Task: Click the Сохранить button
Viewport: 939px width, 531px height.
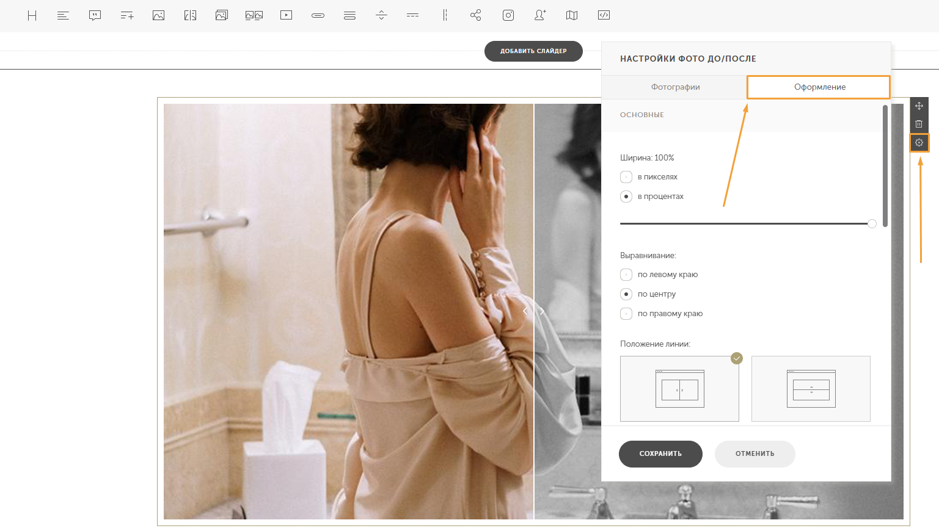Action: pyautogui.click(x=660, y=454)
